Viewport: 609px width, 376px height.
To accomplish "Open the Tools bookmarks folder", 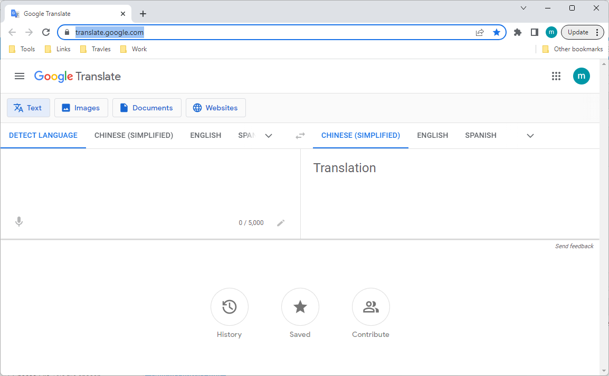I will (x=22, y=49).
